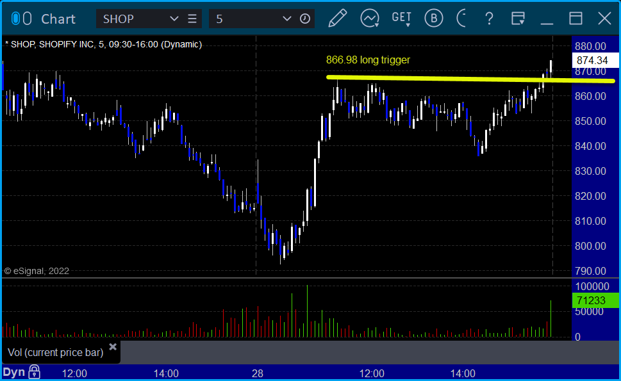Open the chart template window icon
The image size is (621, 381).
518,19
